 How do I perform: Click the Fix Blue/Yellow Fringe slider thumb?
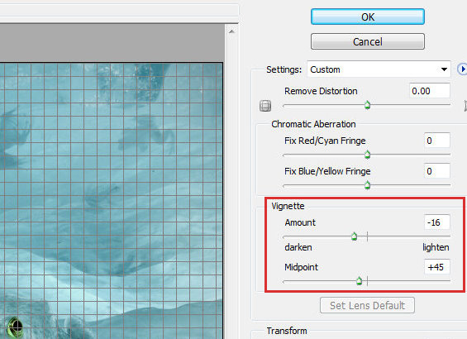(x=367, y=185)
